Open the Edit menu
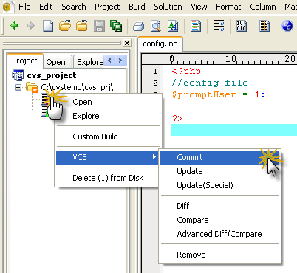Image resolution: width=297 pixels, height=273 pixels. coord(46,7)
